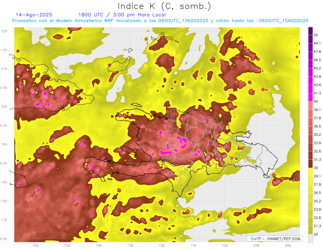Click the "Pronostico con el Modelo Atmosferico WRF" line
This screenshot has width=323, height=249.
[160, 21]
